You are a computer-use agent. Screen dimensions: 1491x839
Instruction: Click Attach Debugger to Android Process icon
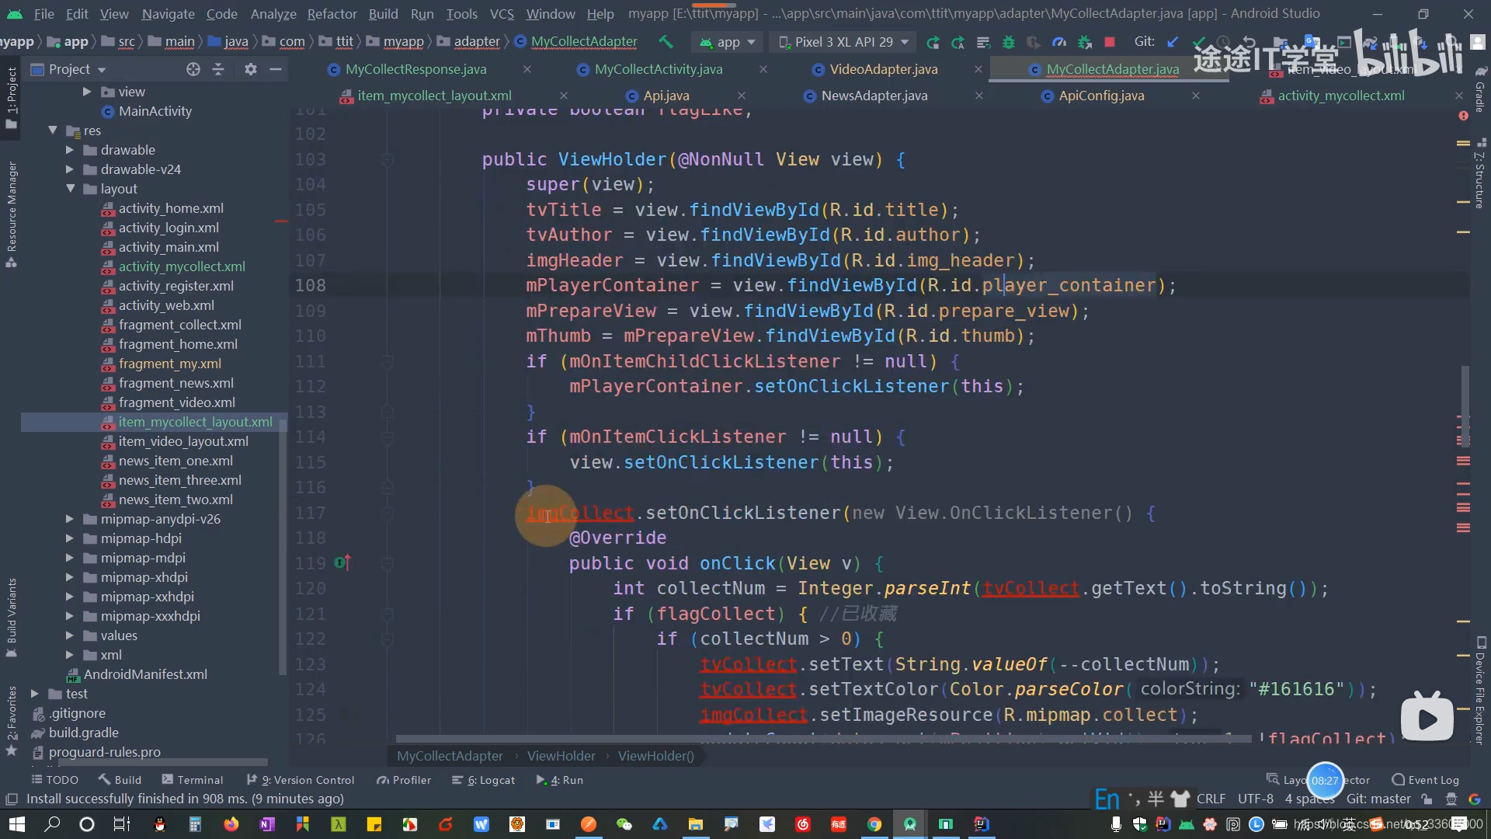[1085, 42]
